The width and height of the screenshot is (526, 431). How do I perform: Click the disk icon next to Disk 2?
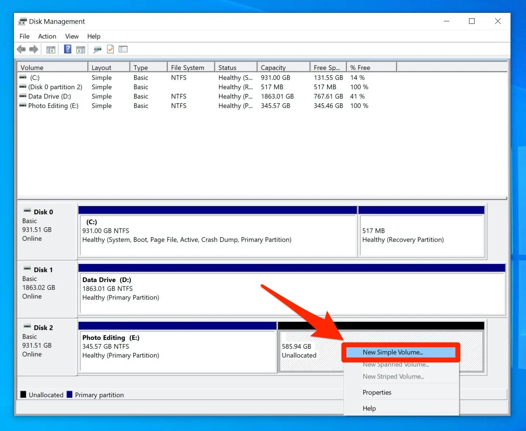click(27, 327)
